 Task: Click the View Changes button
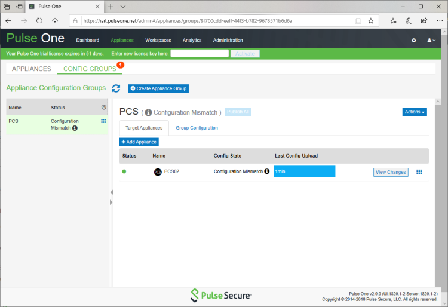click(x=391, y=172)
